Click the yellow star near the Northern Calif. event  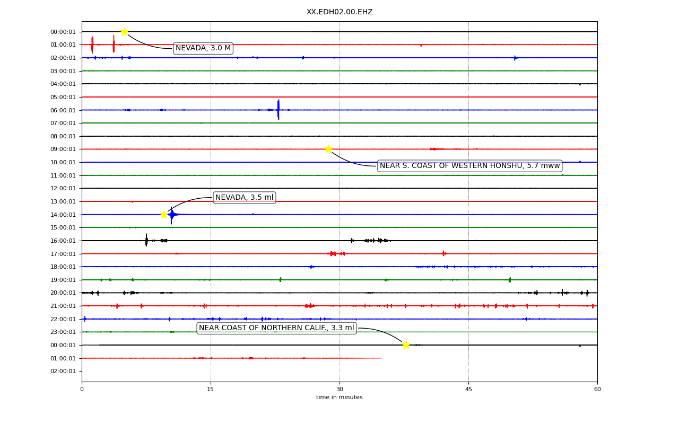pos(406,345)
